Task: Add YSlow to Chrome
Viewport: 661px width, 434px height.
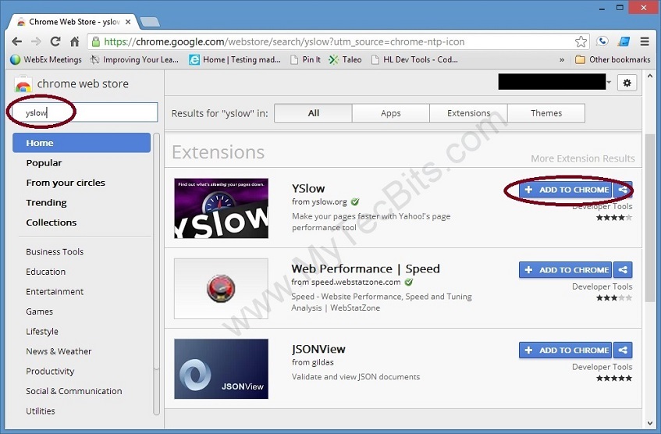Action: click(565, 190)
